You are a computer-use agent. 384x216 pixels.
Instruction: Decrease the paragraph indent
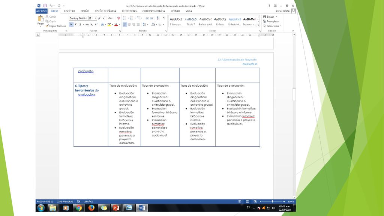pos(147,18)
